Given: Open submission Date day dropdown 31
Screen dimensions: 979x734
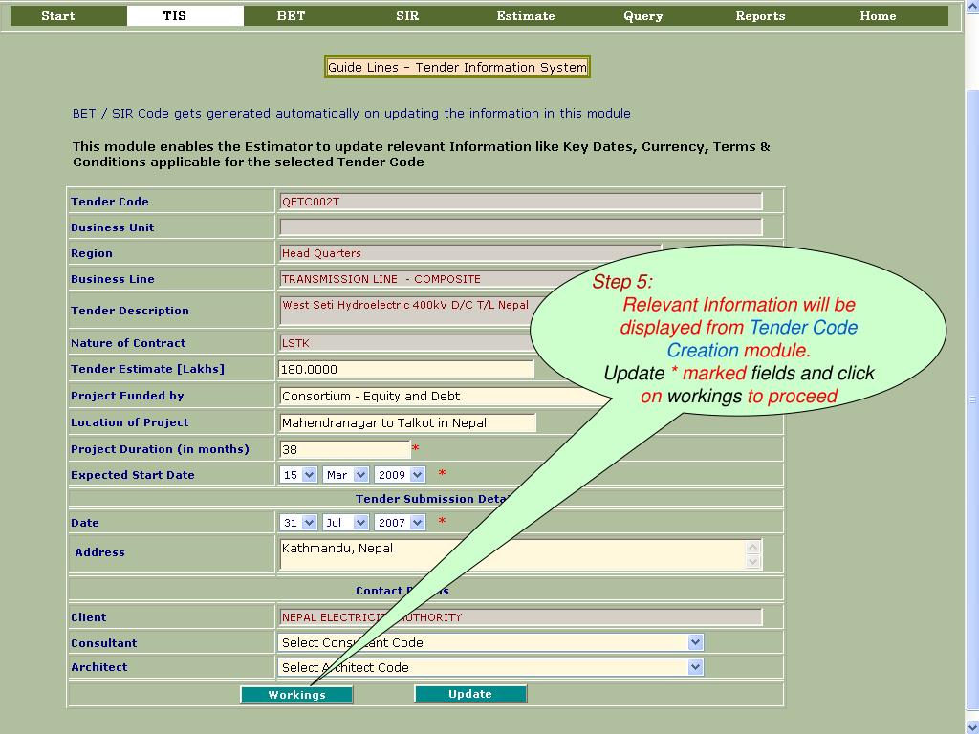Looking at the screenshot, I should 298,523.
